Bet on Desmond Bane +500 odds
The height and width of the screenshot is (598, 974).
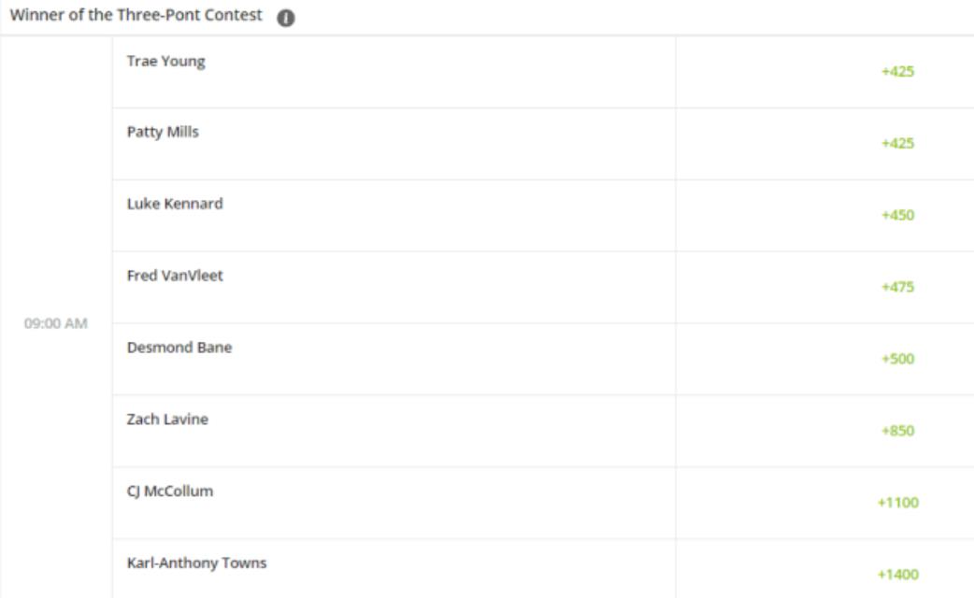897,359
